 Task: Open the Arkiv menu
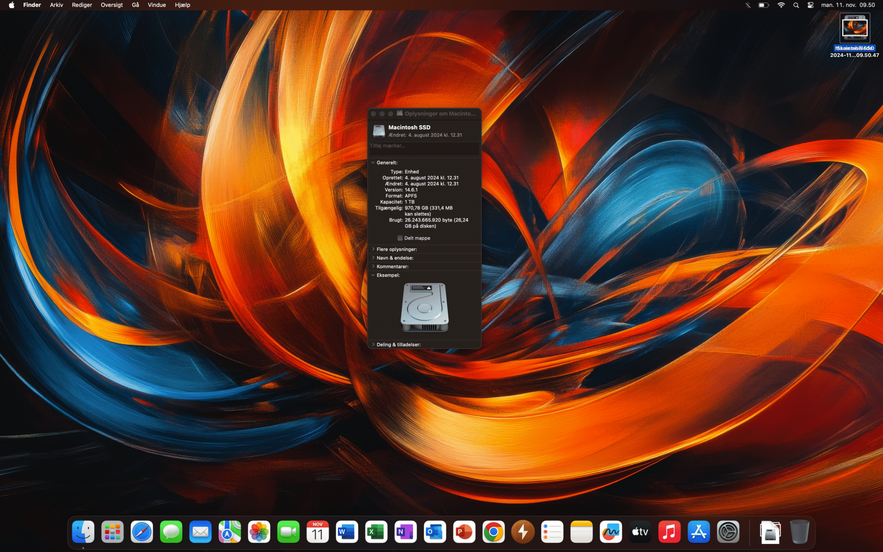[56, 5]
